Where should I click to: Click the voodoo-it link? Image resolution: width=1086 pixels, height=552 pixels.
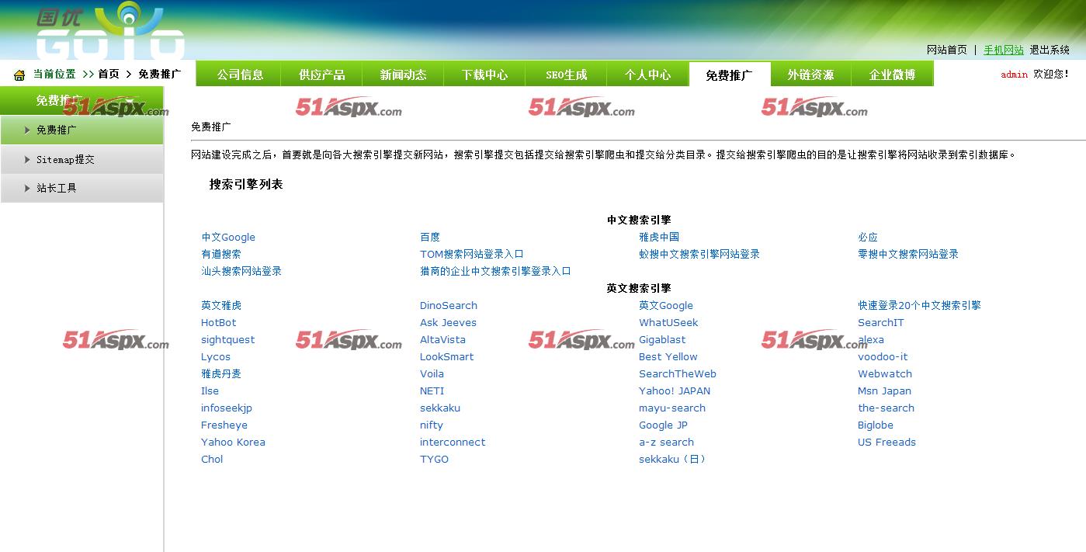pos(883,357)
